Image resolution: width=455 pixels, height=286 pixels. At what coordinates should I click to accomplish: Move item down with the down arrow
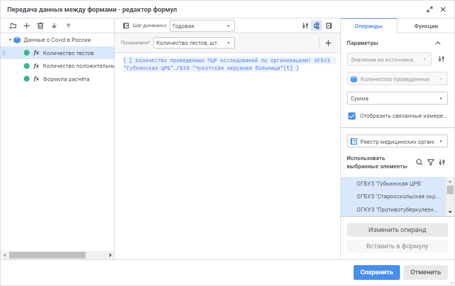(54, 25)
